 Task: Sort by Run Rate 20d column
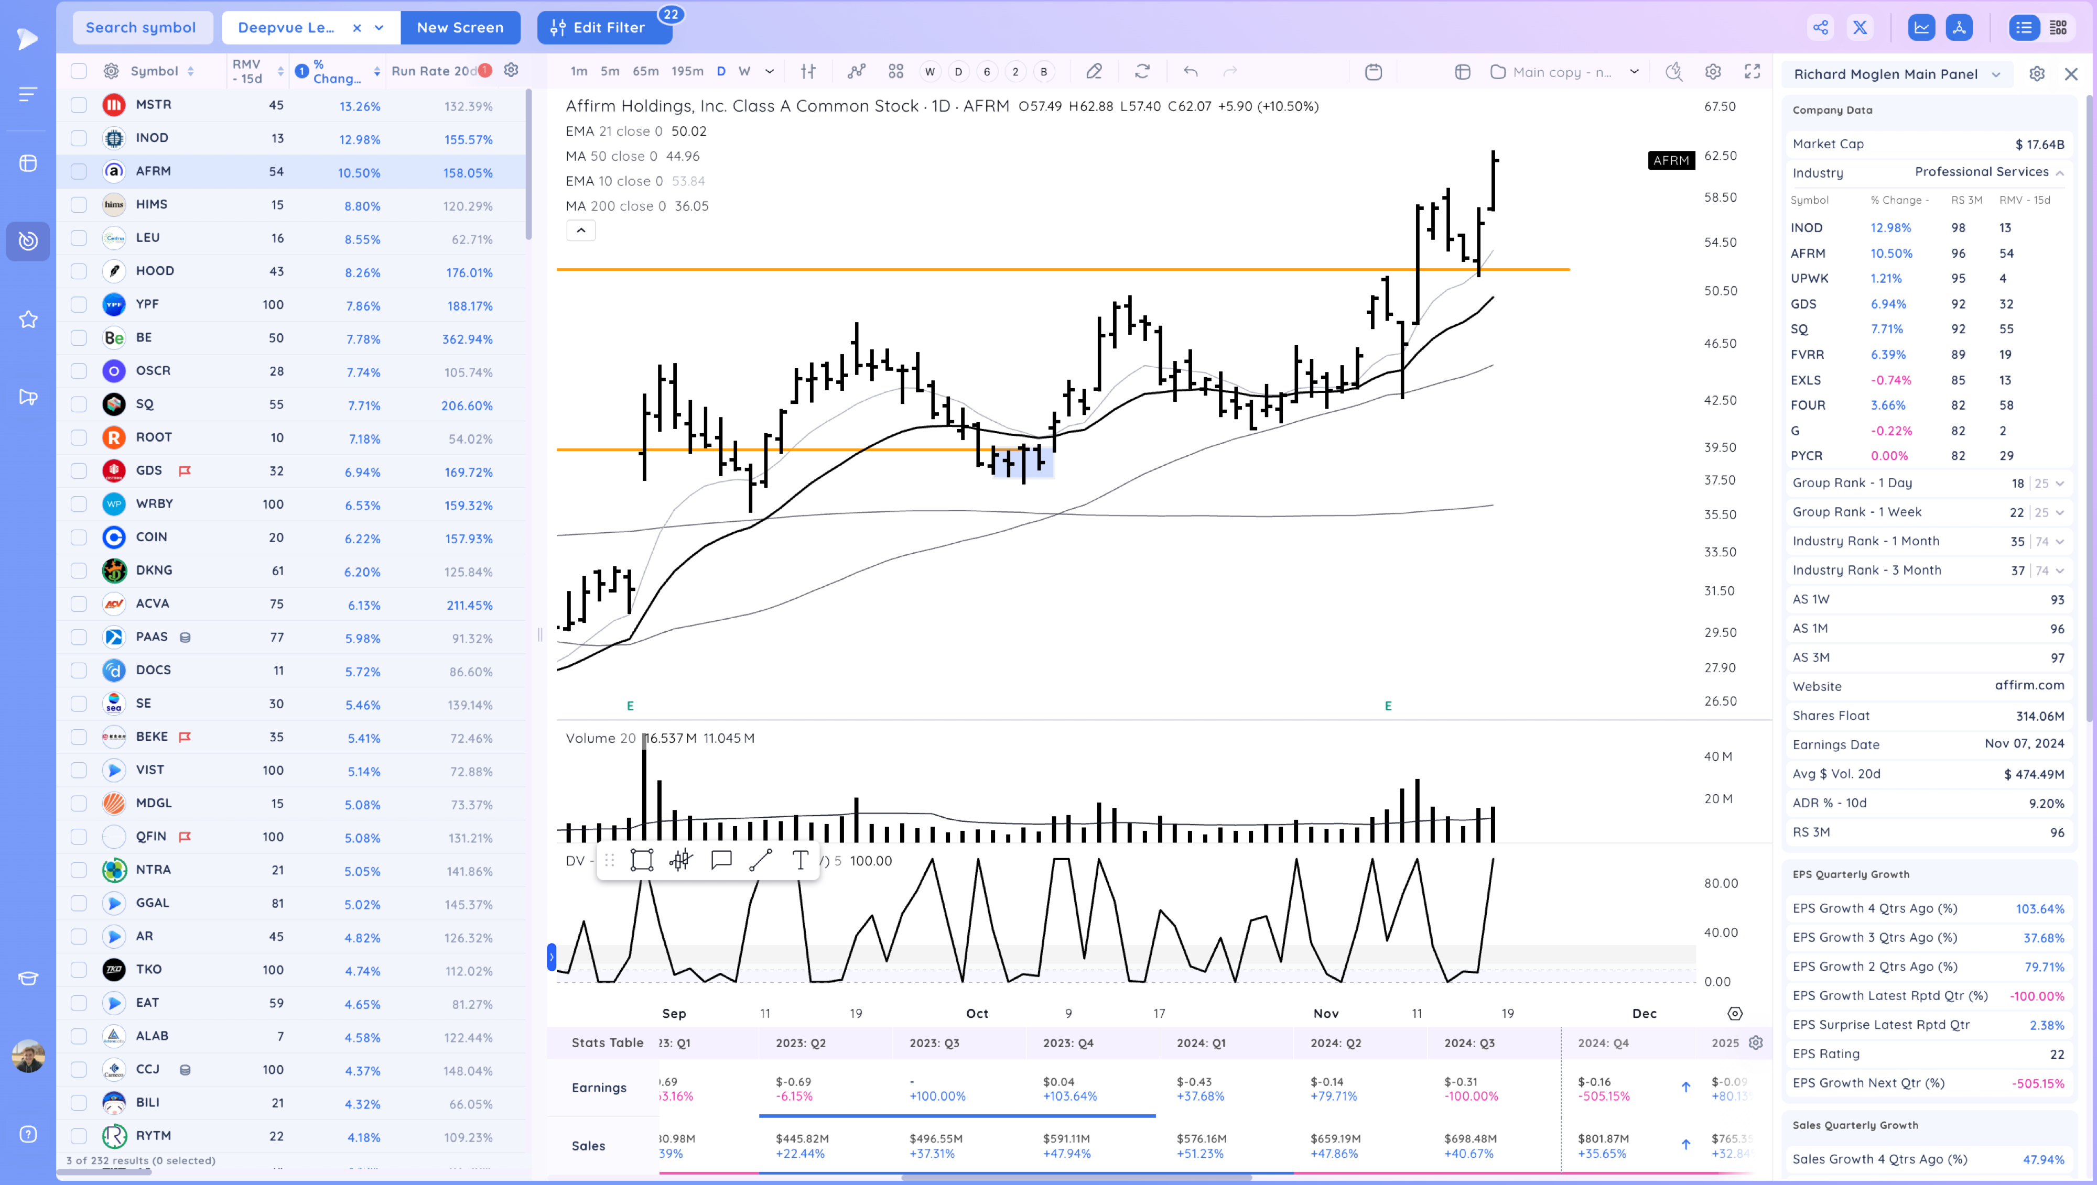click(434, 71)
